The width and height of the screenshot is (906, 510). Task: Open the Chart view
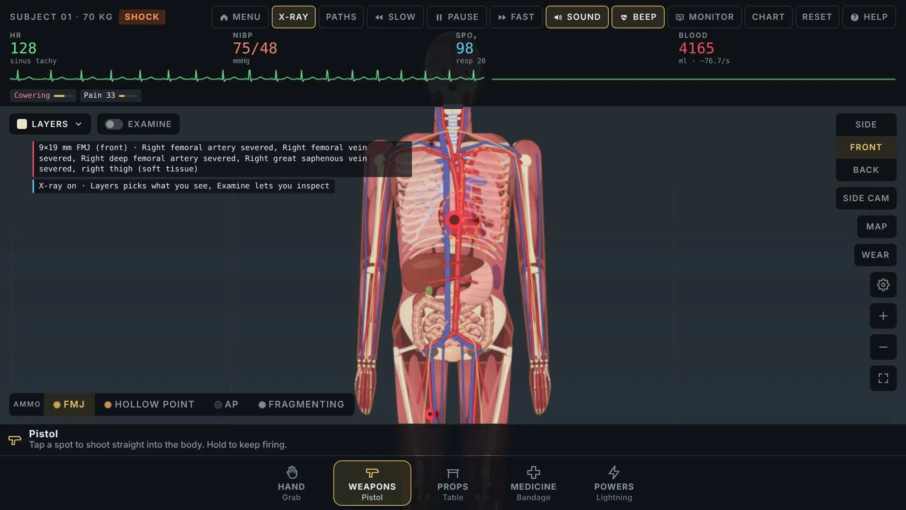(768, 17)
